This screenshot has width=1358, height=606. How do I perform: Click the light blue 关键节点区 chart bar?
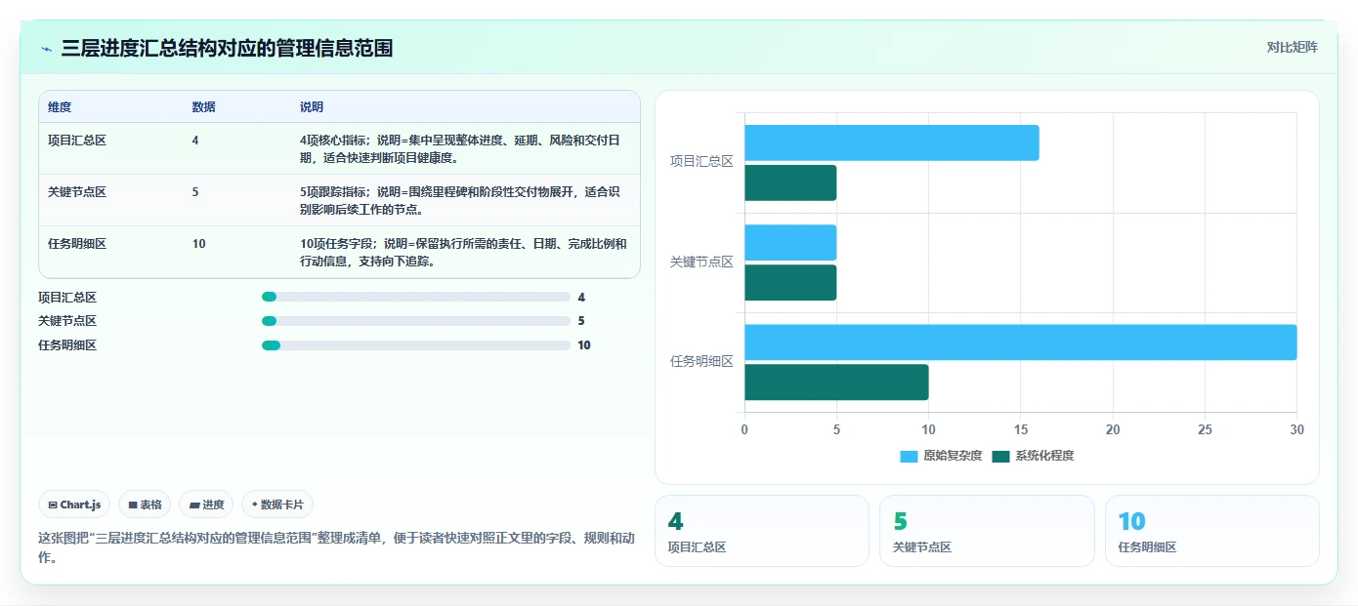790,242
